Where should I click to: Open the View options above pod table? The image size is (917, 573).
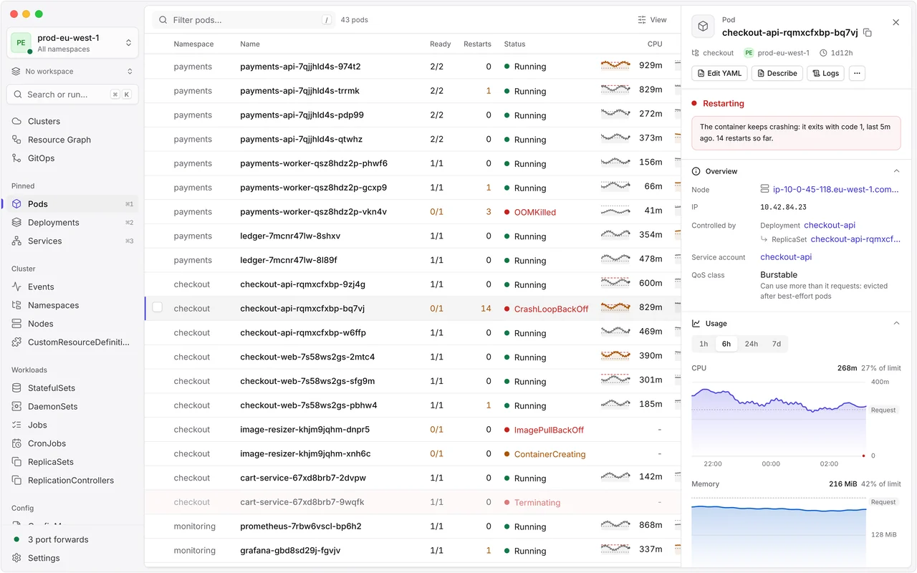click(652, 20)
